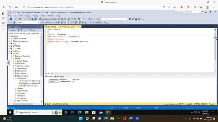218x122 pixels.
Task: Collapse the Columns folder under dbo.Therapies
Action: pyautogui.click(x=16, y=78)
